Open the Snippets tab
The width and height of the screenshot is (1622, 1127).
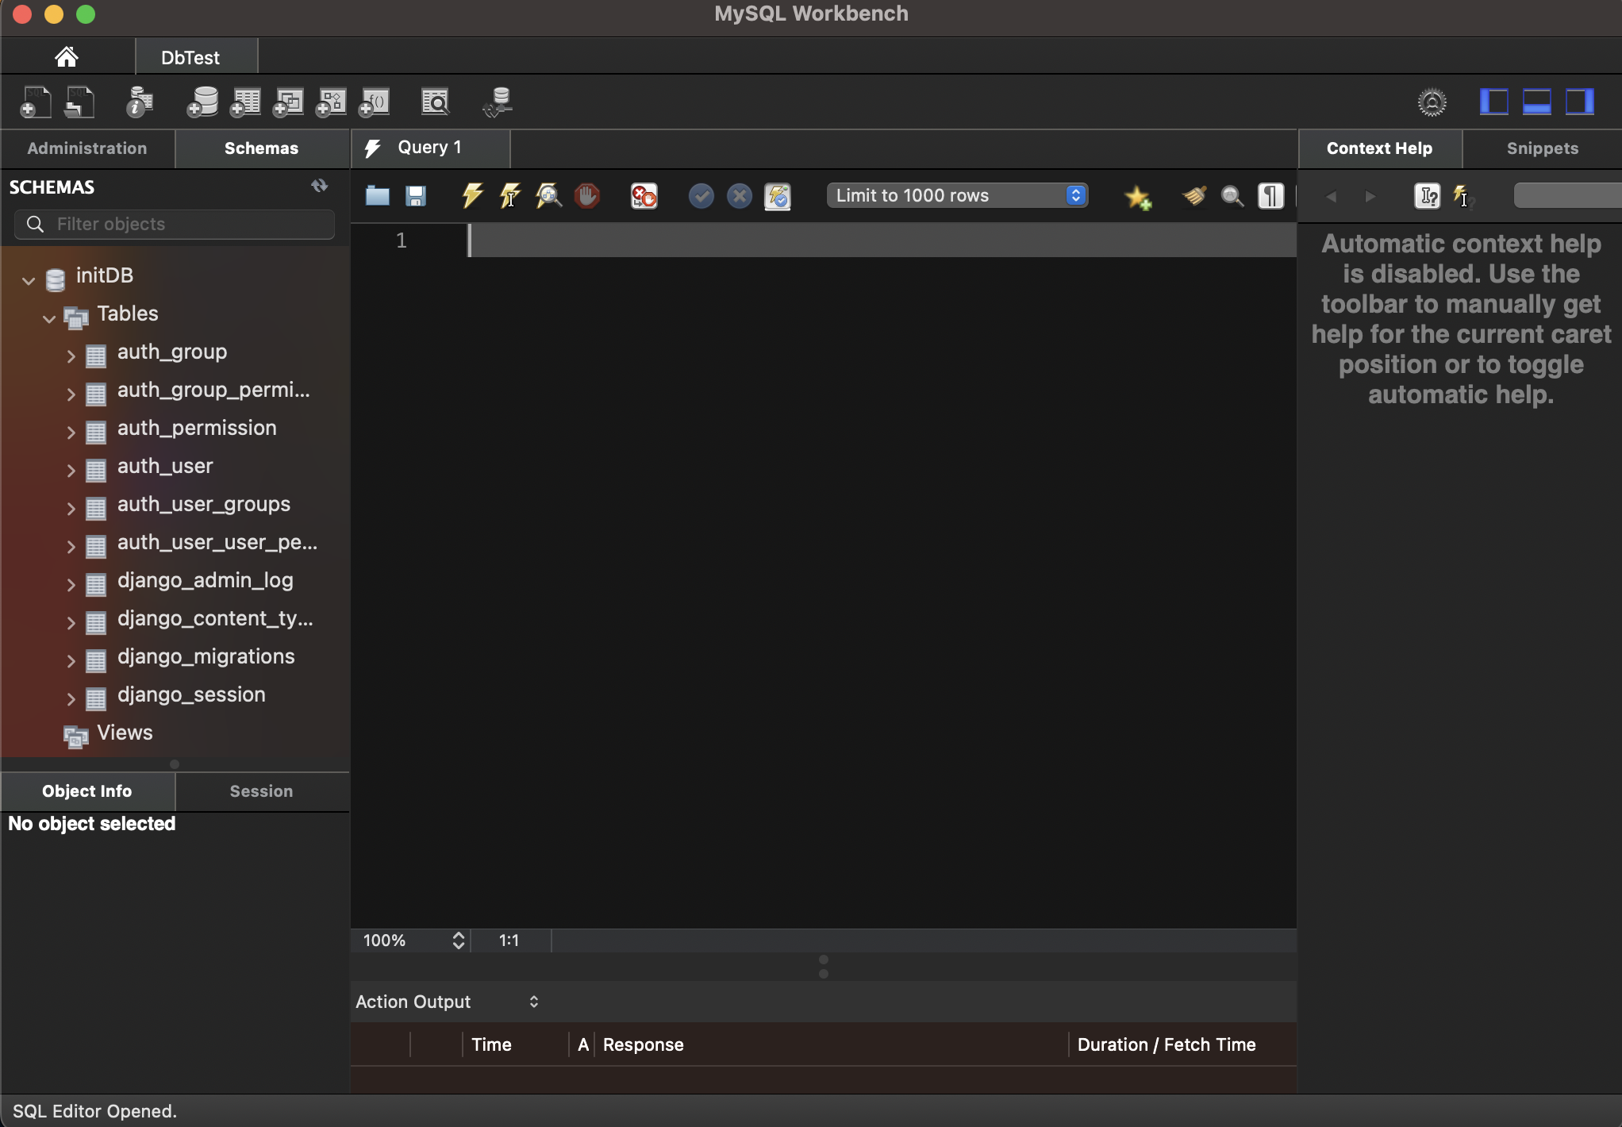pyautogui.click(x=1542, y=148)
